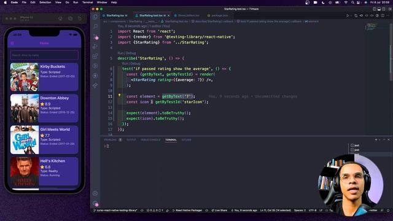The height and width of the screenshot is (221, 393).
Task: Open Source Control view with pink badge
Action: [x=96, y=37]
